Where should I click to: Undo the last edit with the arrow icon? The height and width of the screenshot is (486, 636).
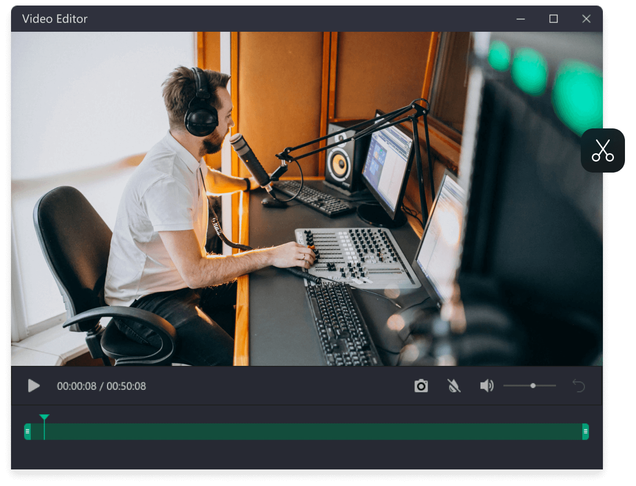(579, 386)
